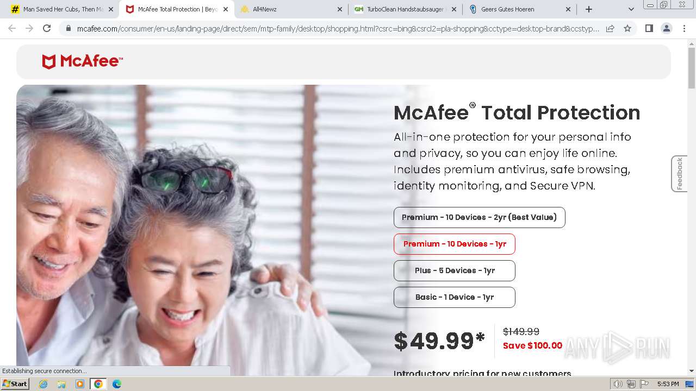The height and width of the screenshot is (391, 696).
Task: Reload the current page
Action: [x=47, y=28]
